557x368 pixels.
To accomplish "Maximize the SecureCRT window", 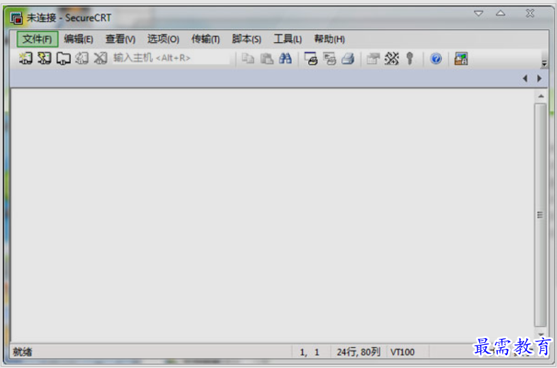I will click(x=500, y=14).
